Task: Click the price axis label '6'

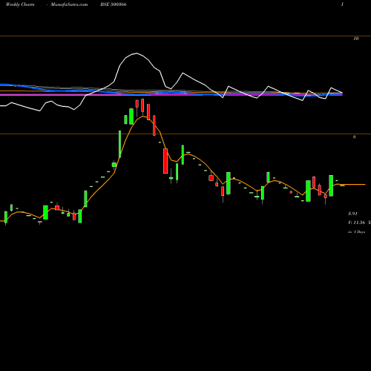Action: coord(355,137)
